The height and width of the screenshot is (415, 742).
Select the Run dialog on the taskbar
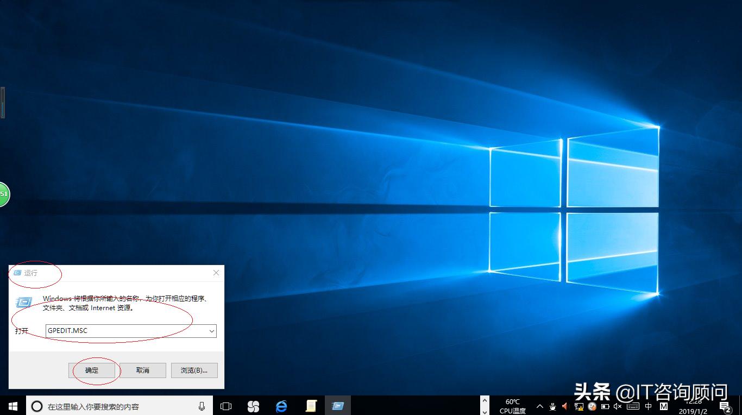(338, 406)
